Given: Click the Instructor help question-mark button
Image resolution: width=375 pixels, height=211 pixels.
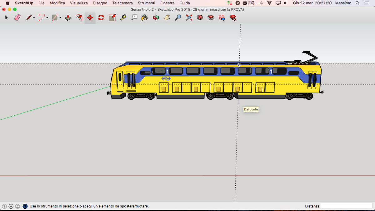Looking at the screenshot, I should tap(25, 206).
